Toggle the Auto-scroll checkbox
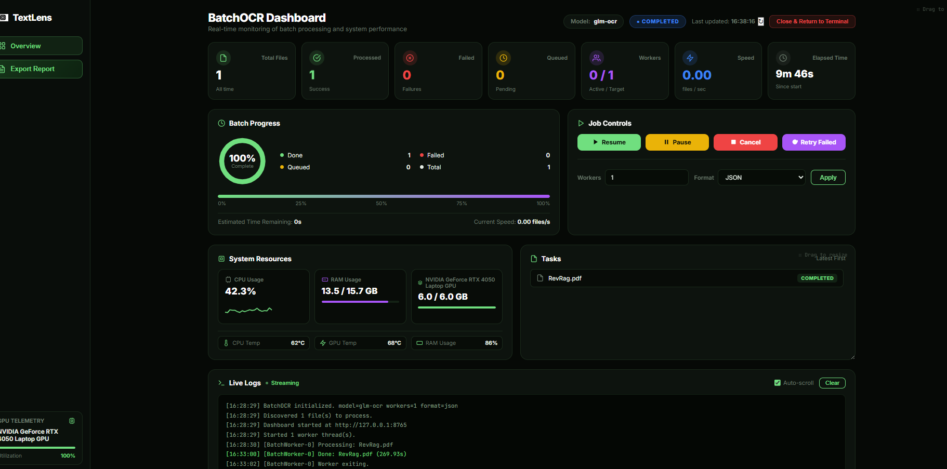The height and width of the screenshot is (469, 947). pyautogui.click(x=778, y=383)
